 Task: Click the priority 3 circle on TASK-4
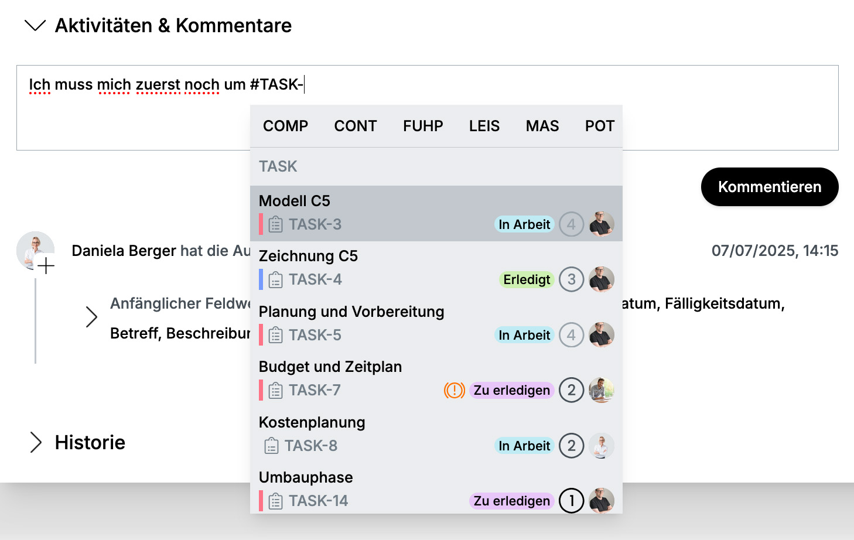(x=571, y=279)
